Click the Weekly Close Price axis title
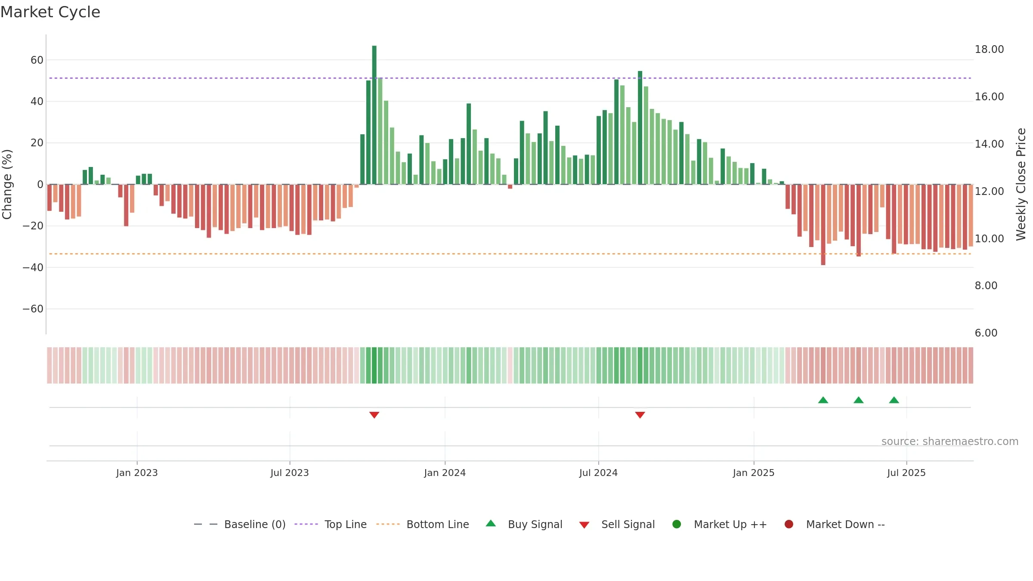This screenshot has width=1033, height=581. [x=1021, y=184]
